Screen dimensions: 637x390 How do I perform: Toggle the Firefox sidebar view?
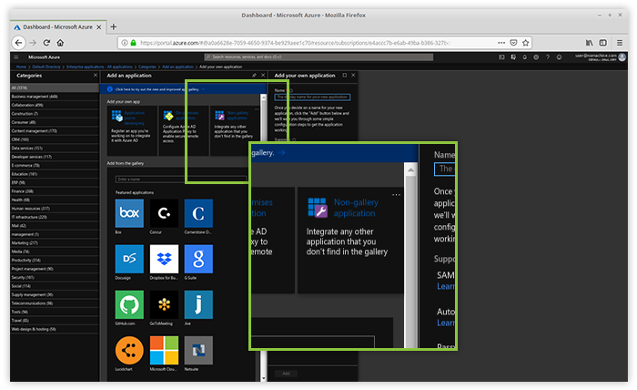point(602,43)
